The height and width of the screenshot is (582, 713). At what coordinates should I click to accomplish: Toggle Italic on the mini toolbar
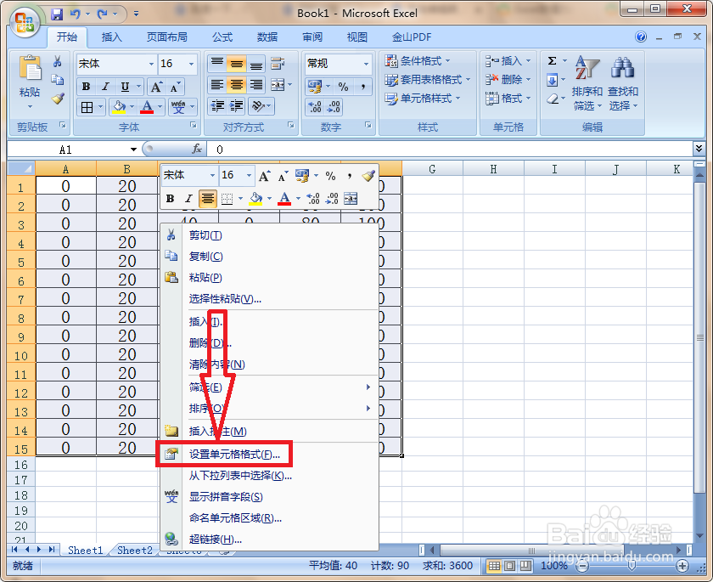click(x=188, y=199)
